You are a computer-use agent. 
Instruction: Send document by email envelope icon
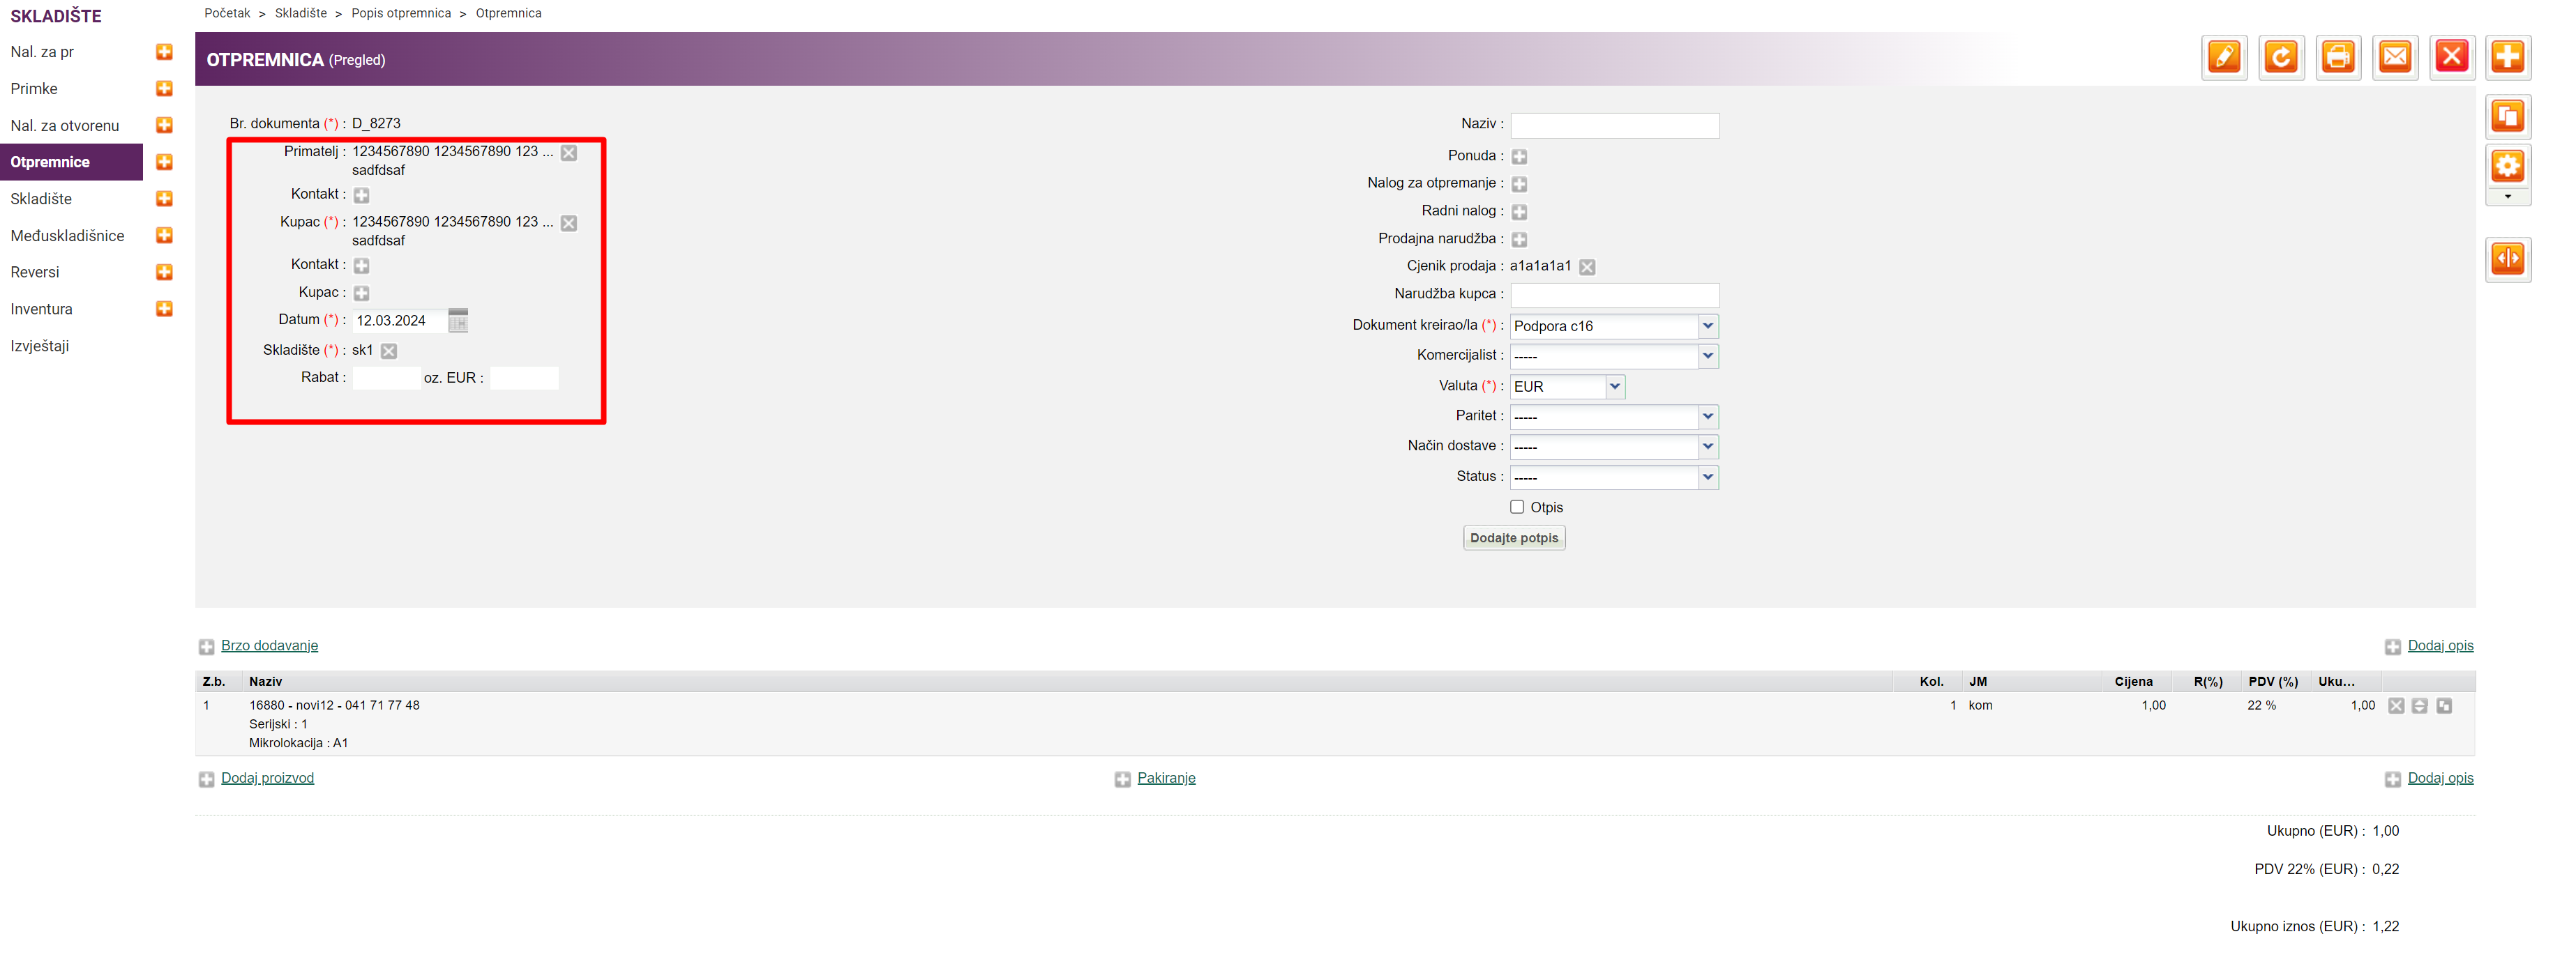tap(2394, 57)
